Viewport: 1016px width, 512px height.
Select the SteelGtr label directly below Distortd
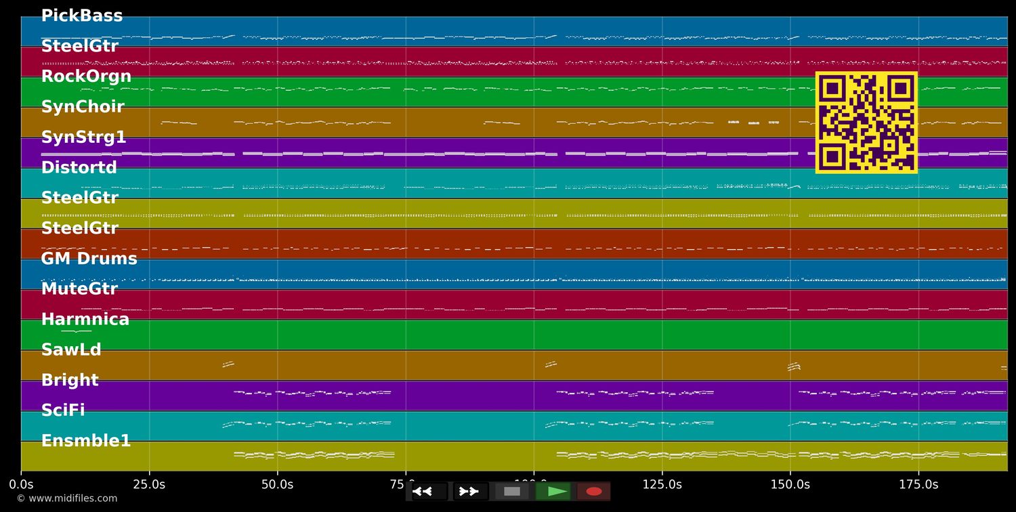tap(80, 198)
